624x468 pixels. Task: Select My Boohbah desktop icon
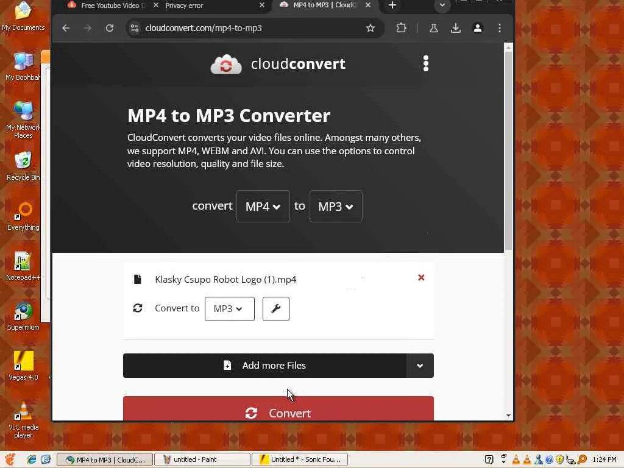tap(23, 66)
